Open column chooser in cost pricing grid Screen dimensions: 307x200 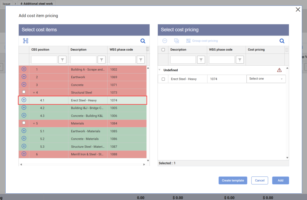point(287,50)
